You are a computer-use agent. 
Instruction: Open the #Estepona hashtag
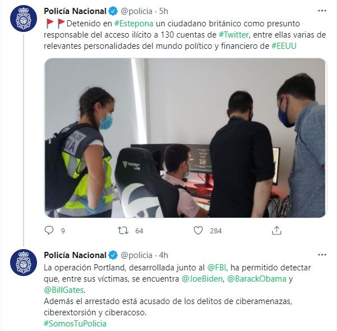click(x=133, y=24)
